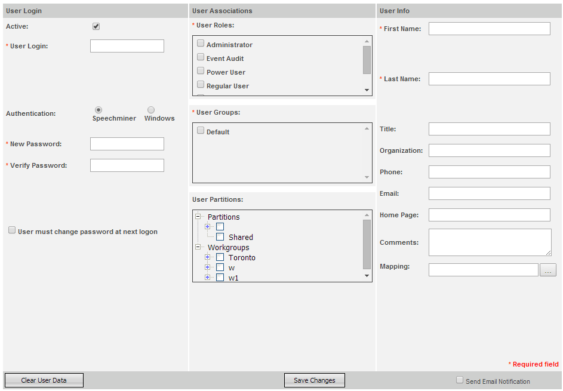Enable user must change password at next logon
The image size is (563, 391).
coord(12,230)
